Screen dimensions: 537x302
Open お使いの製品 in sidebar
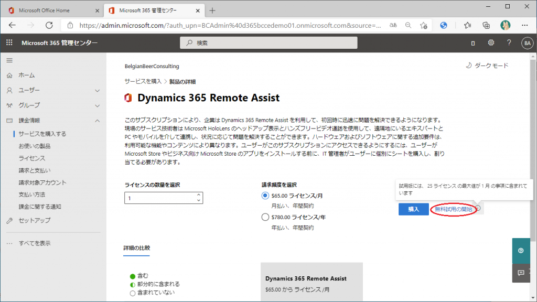pyautogui.click(x=35, y=146)
